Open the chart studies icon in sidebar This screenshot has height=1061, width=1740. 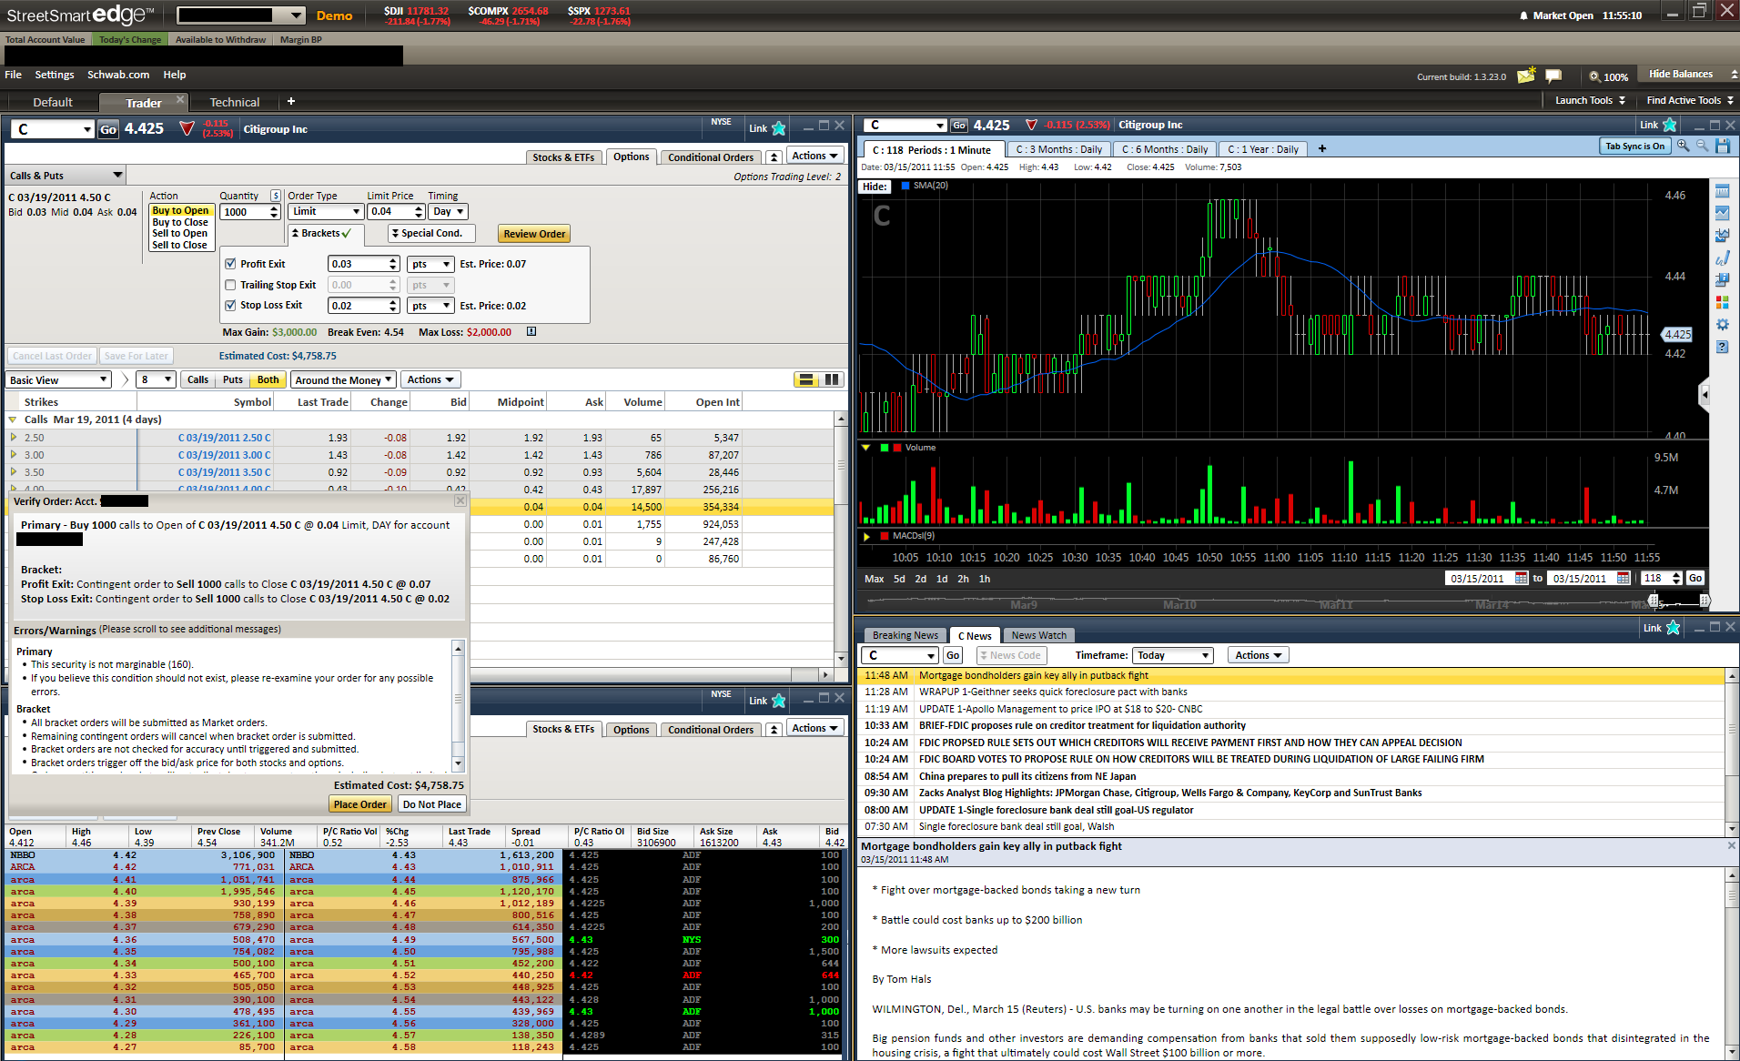(x=1722, y=236)
